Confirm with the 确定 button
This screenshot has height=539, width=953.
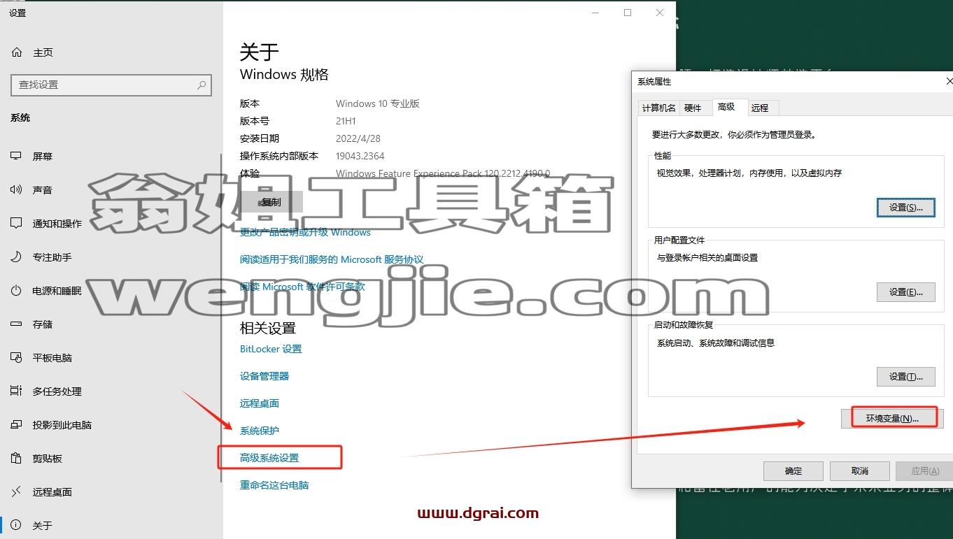click(x=793, y=470)
